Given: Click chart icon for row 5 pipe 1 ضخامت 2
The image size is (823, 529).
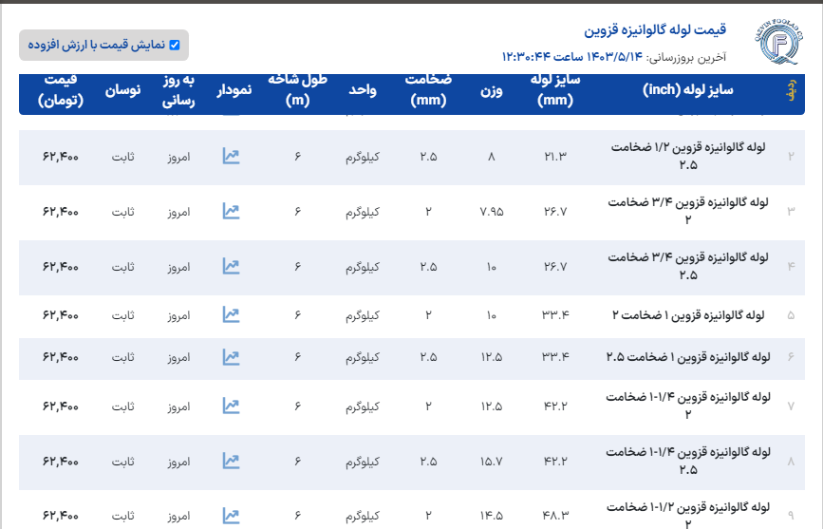Looking at the screenshot, I should pos(231,314).
